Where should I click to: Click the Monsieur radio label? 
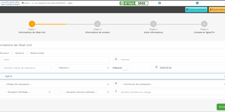(4, 53)
